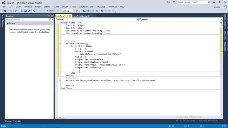Collapse the Private Sub count() block
The height and width of the screenshot is (128, 228).
pyautogui.click(x=60, y=43)
